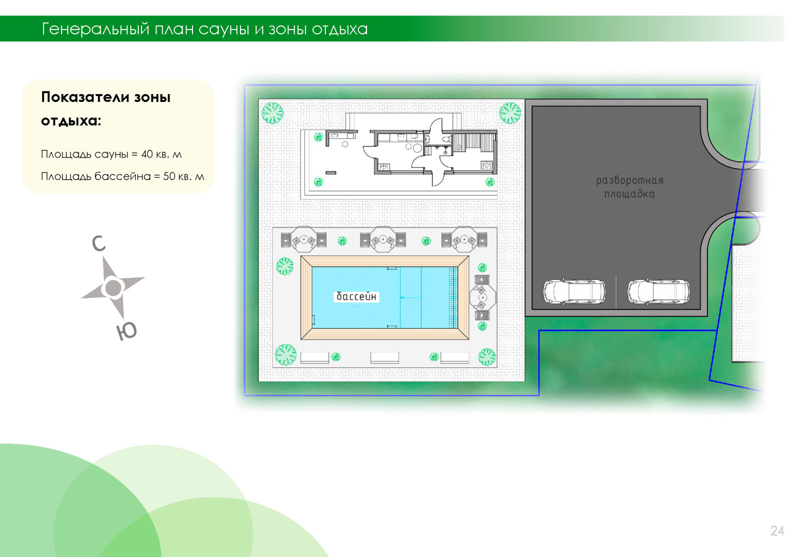
Task: Click page number 24
Action: tap(777, 530)
